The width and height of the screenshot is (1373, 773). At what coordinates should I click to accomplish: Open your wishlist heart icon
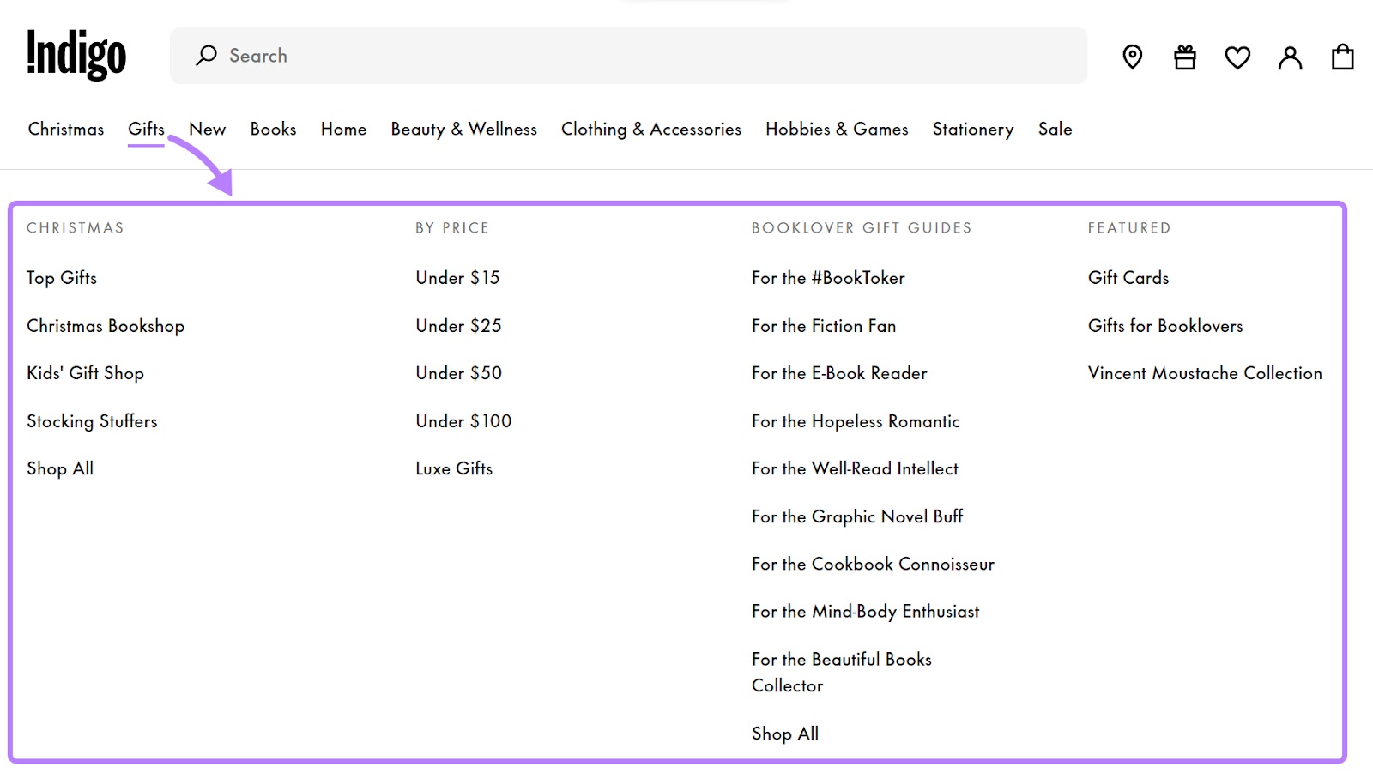(x=1237, y=57)
